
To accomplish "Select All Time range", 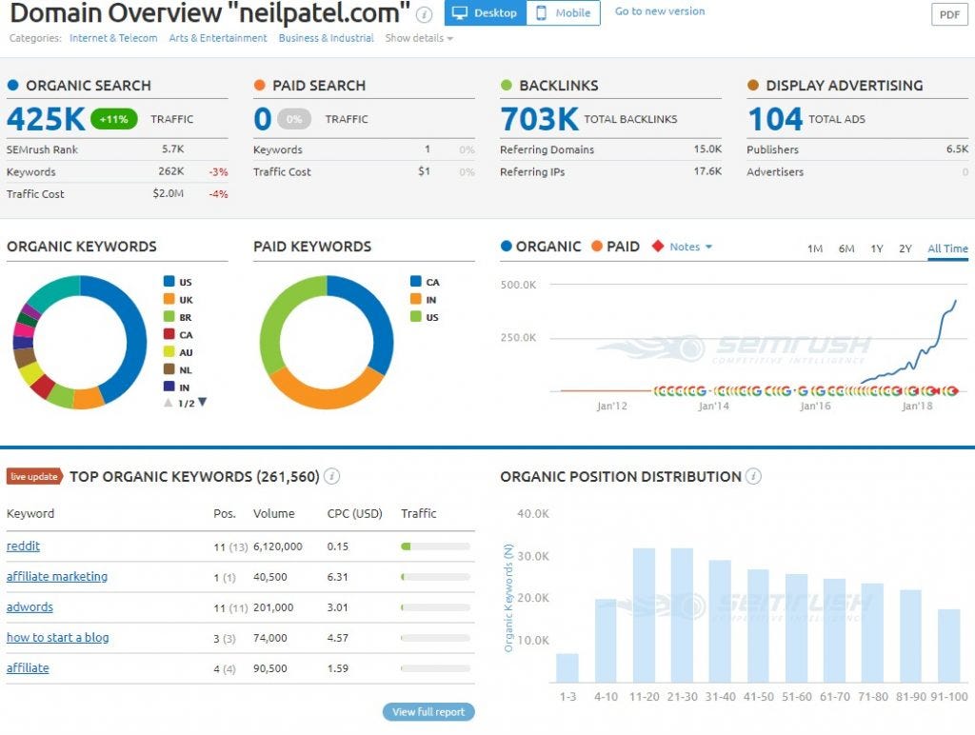I will pyautogui.click(x=947, y=248).
